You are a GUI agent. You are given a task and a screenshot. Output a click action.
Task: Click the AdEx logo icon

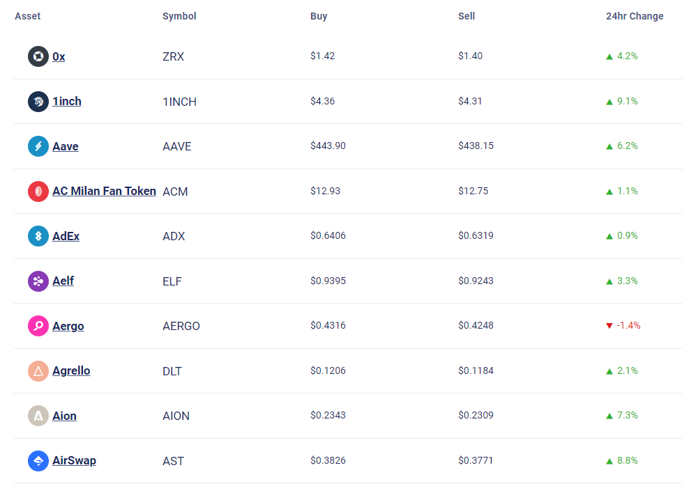[38, 236]
